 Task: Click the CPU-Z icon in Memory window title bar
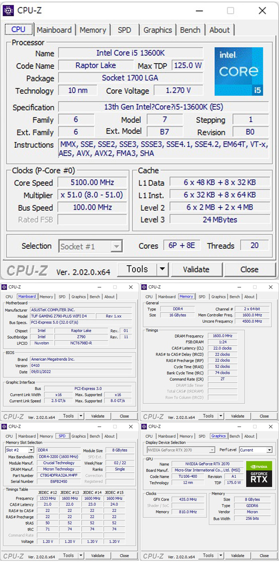pos(144,287)
